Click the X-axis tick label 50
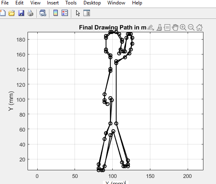This screenshot has width=216, height=184. click(x=75, y=176)
